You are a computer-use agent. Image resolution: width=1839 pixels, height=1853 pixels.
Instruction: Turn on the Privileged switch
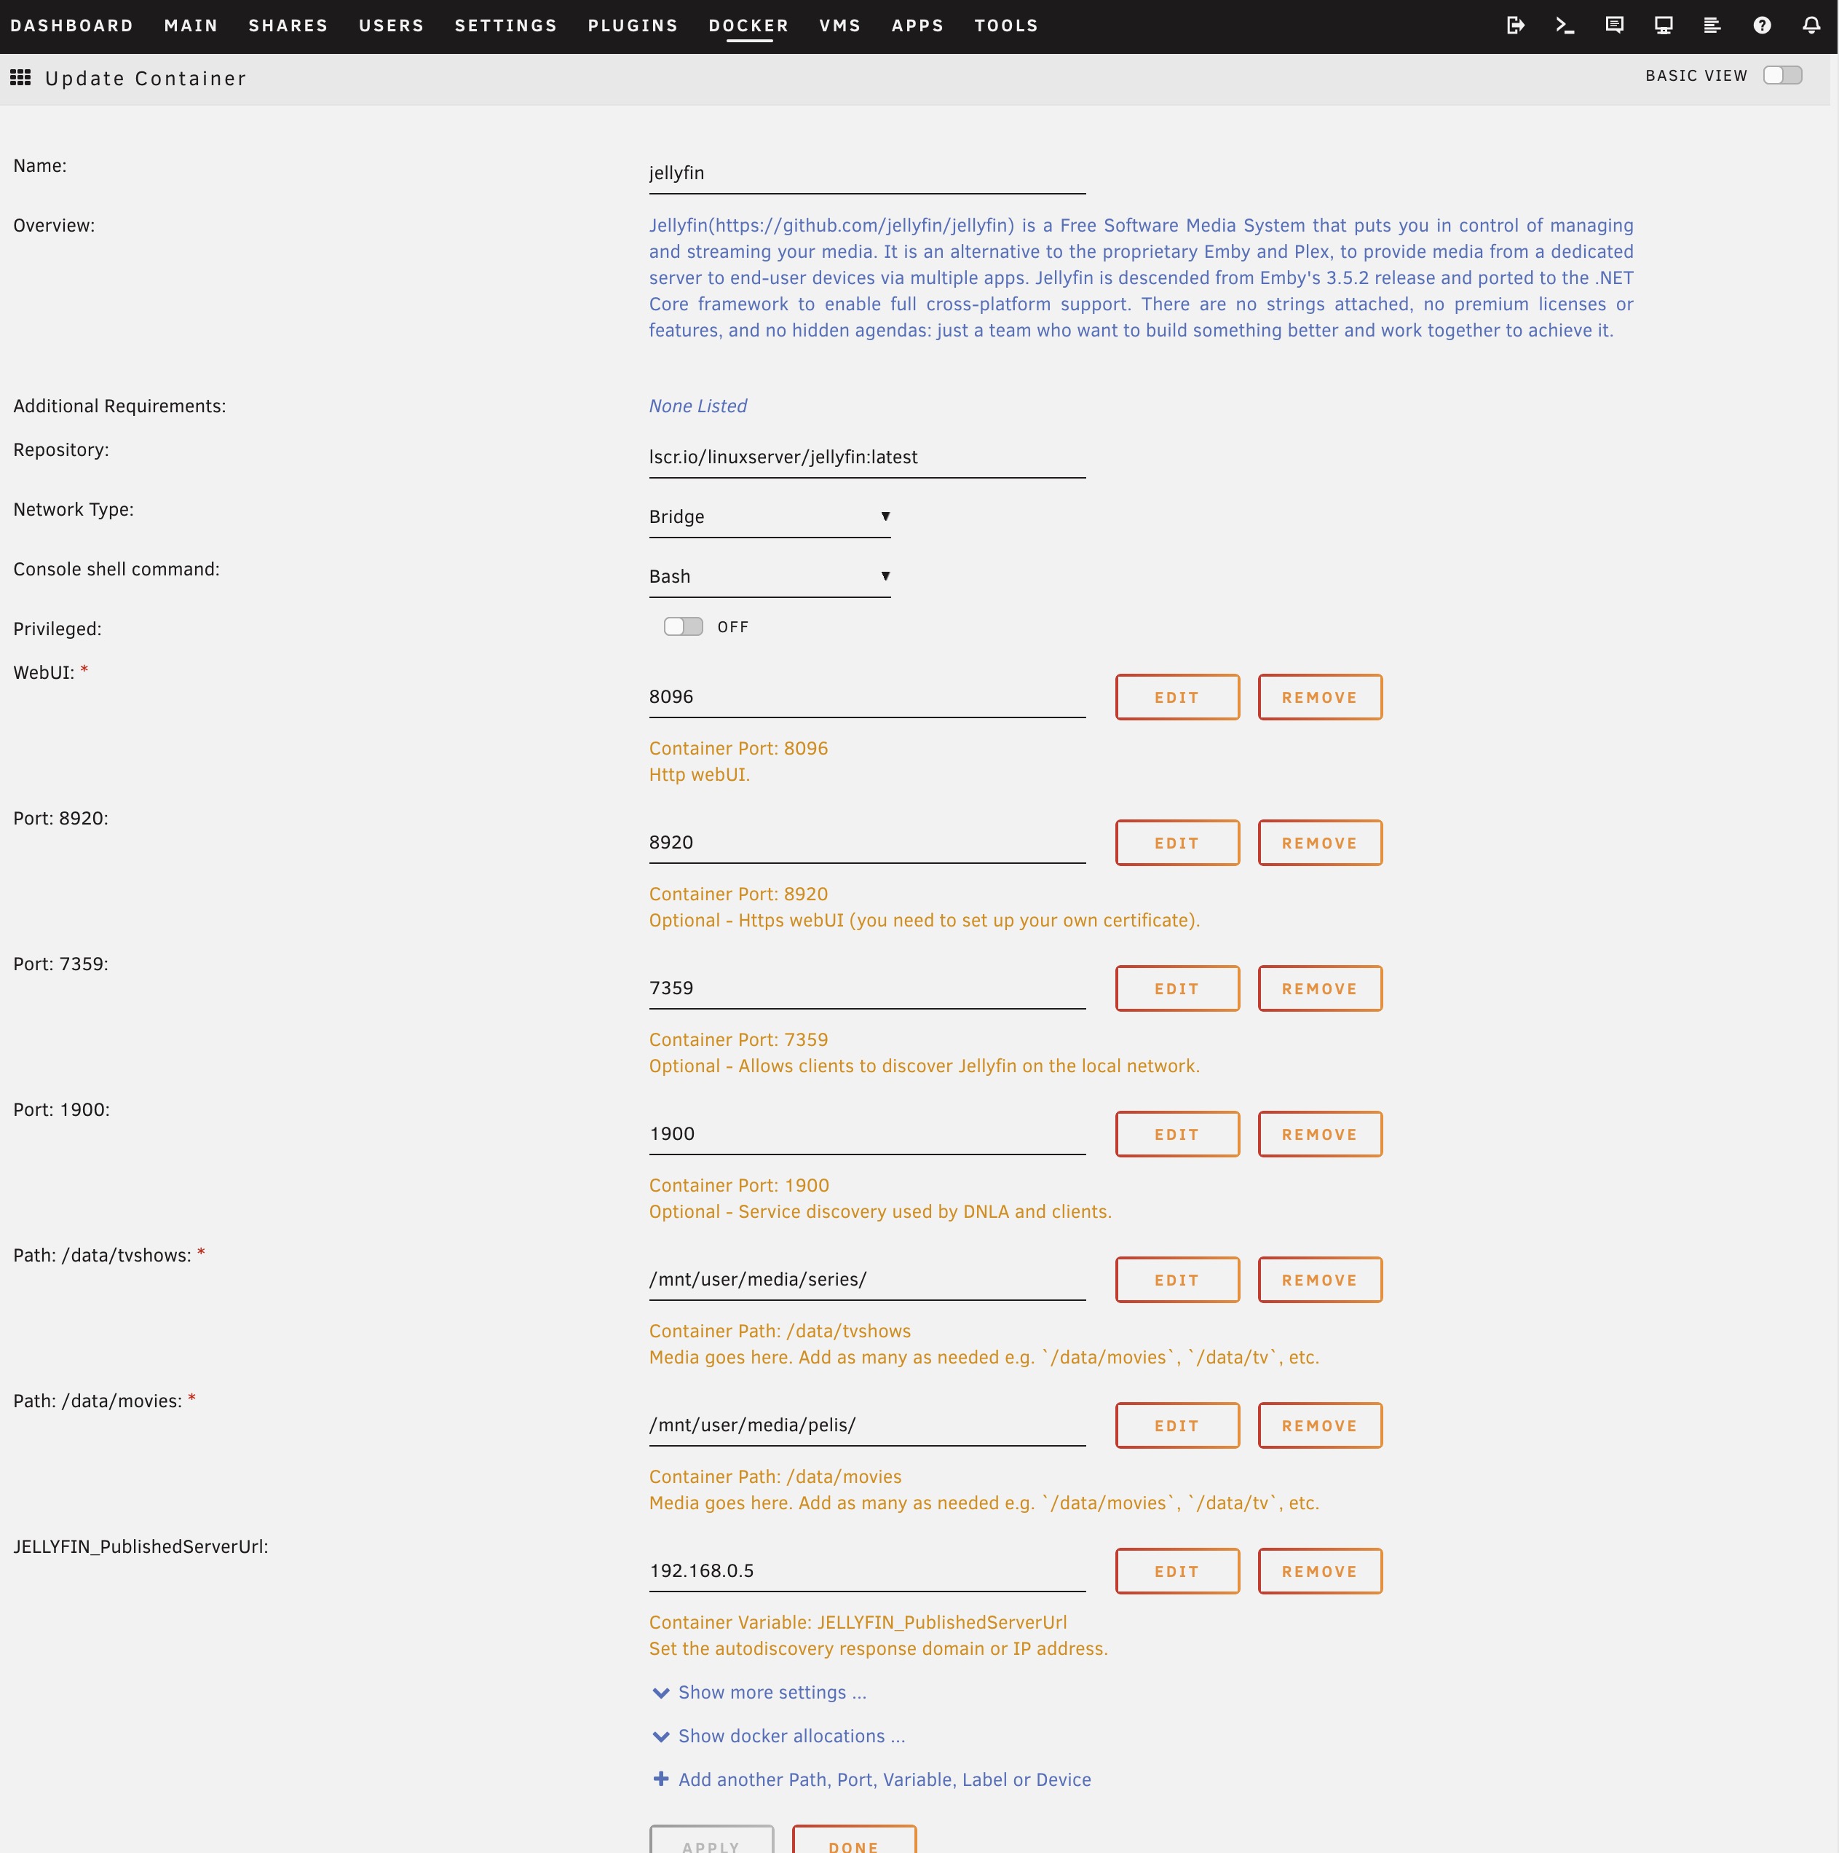pyautogui.click(x=683, y=626)
